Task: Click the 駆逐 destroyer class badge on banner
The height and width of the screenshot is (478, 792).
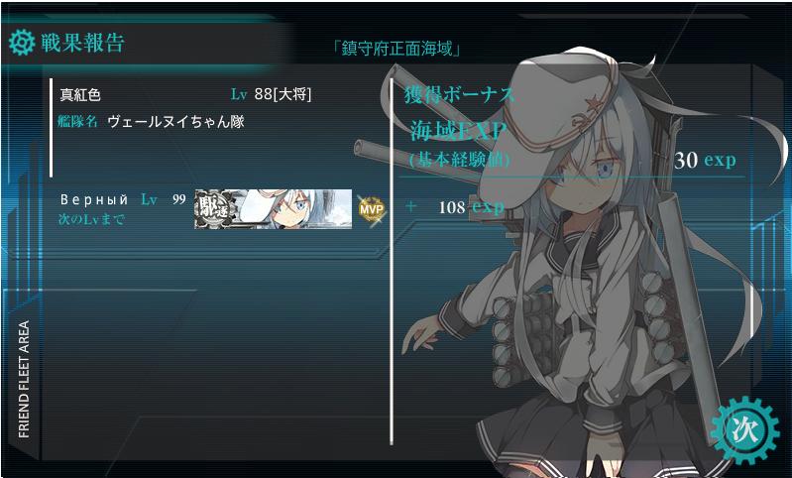Action: (215, 208)
